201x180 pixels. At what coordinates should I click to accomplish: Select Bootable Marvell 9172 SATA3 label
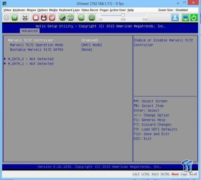(x=37, y=49)
